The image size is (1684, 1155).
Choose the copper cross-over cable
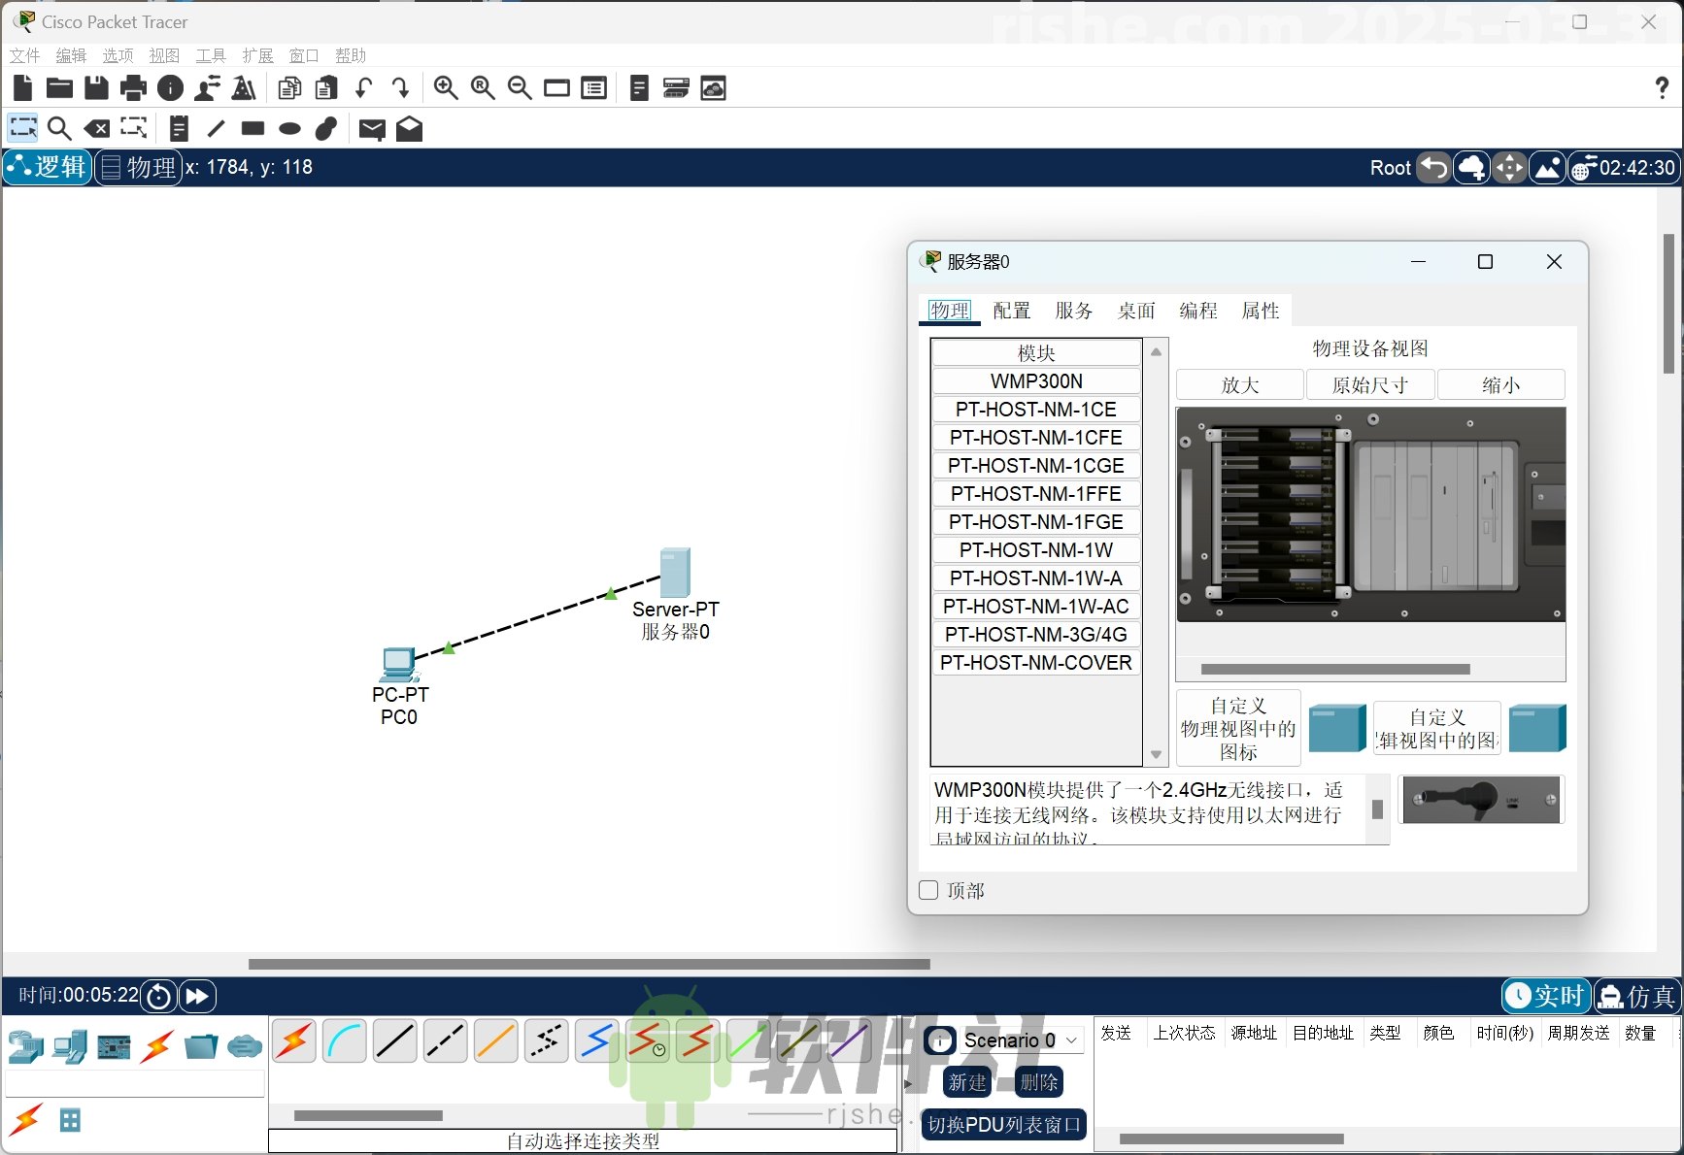click(446, 1041)
